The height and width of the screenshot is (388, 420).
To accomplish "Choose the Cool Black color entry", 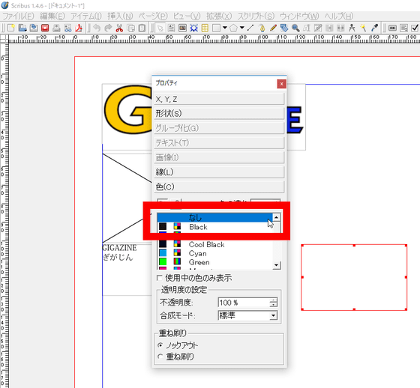I will click(x=214, y=244).
